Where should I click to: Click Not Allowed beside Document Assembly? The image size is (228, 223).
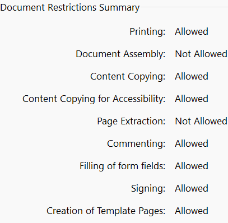201,54
